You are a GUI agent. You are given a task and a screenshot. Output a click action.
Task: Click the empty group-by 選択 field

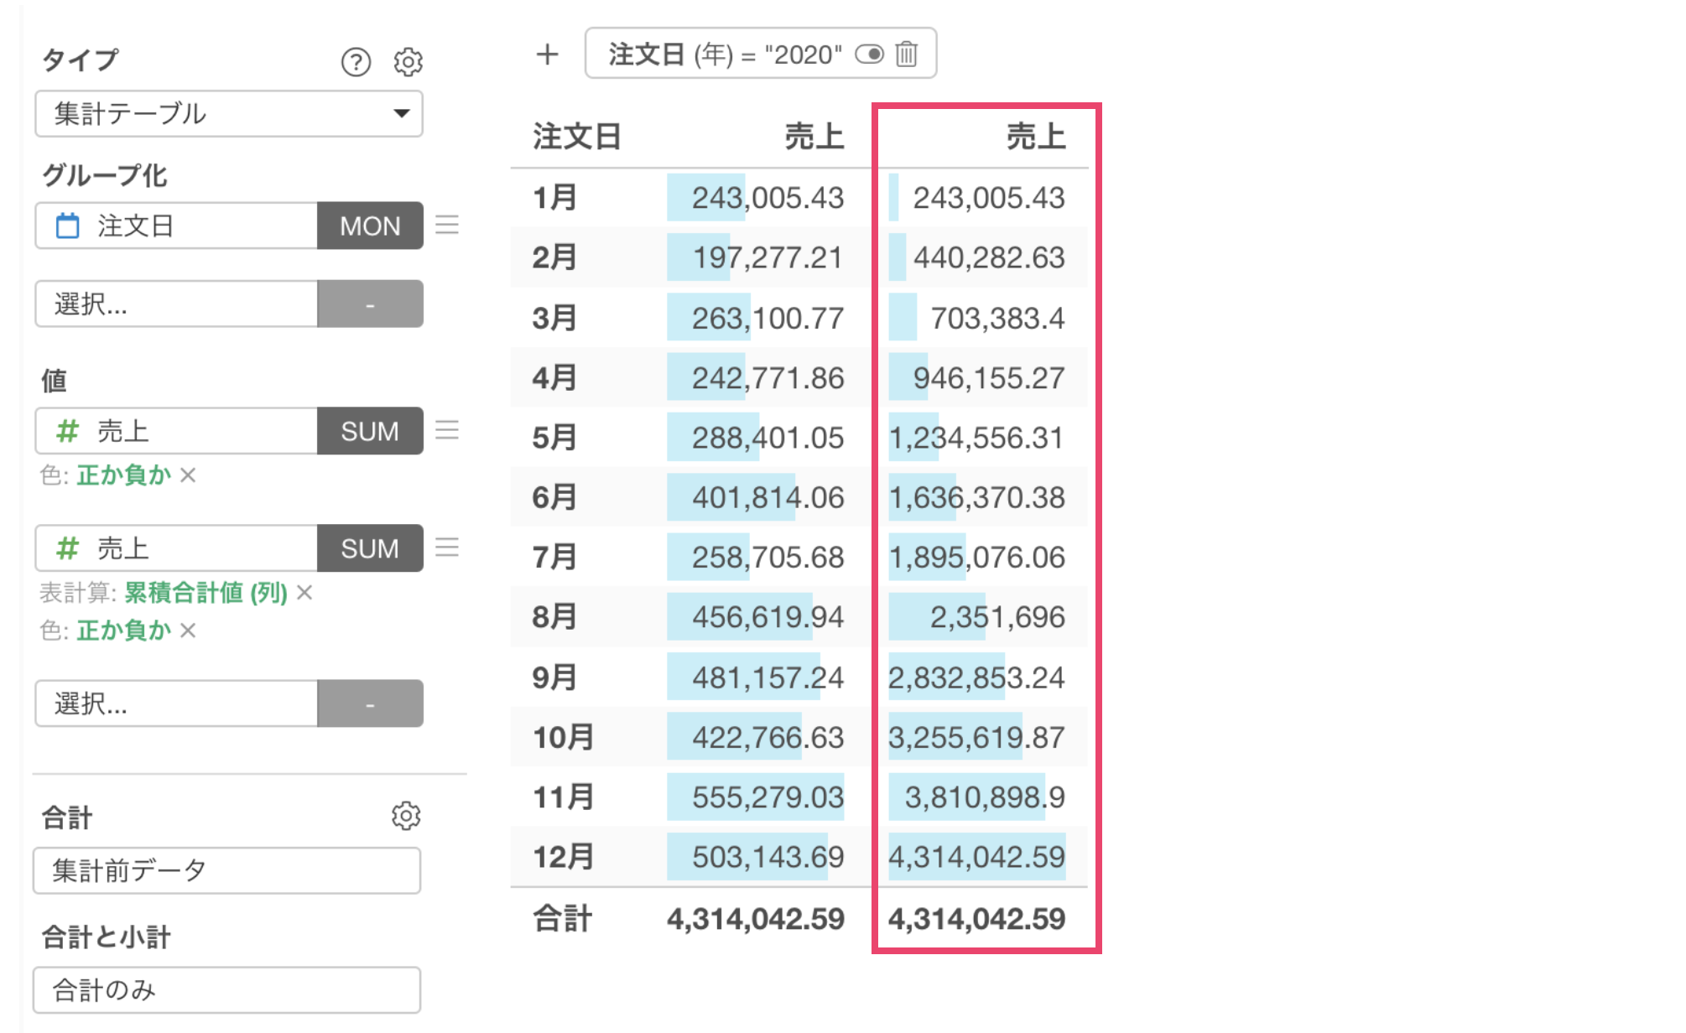(x=176, y=304)
